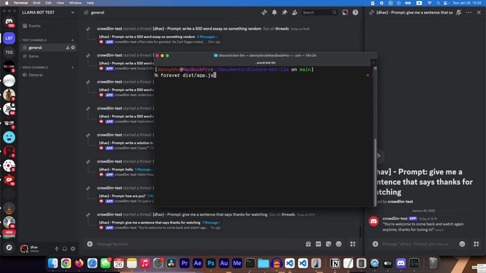The width and height of the screenshot is (486, 273).
Task: Close the thread side panel
Action: coord(479,13)
